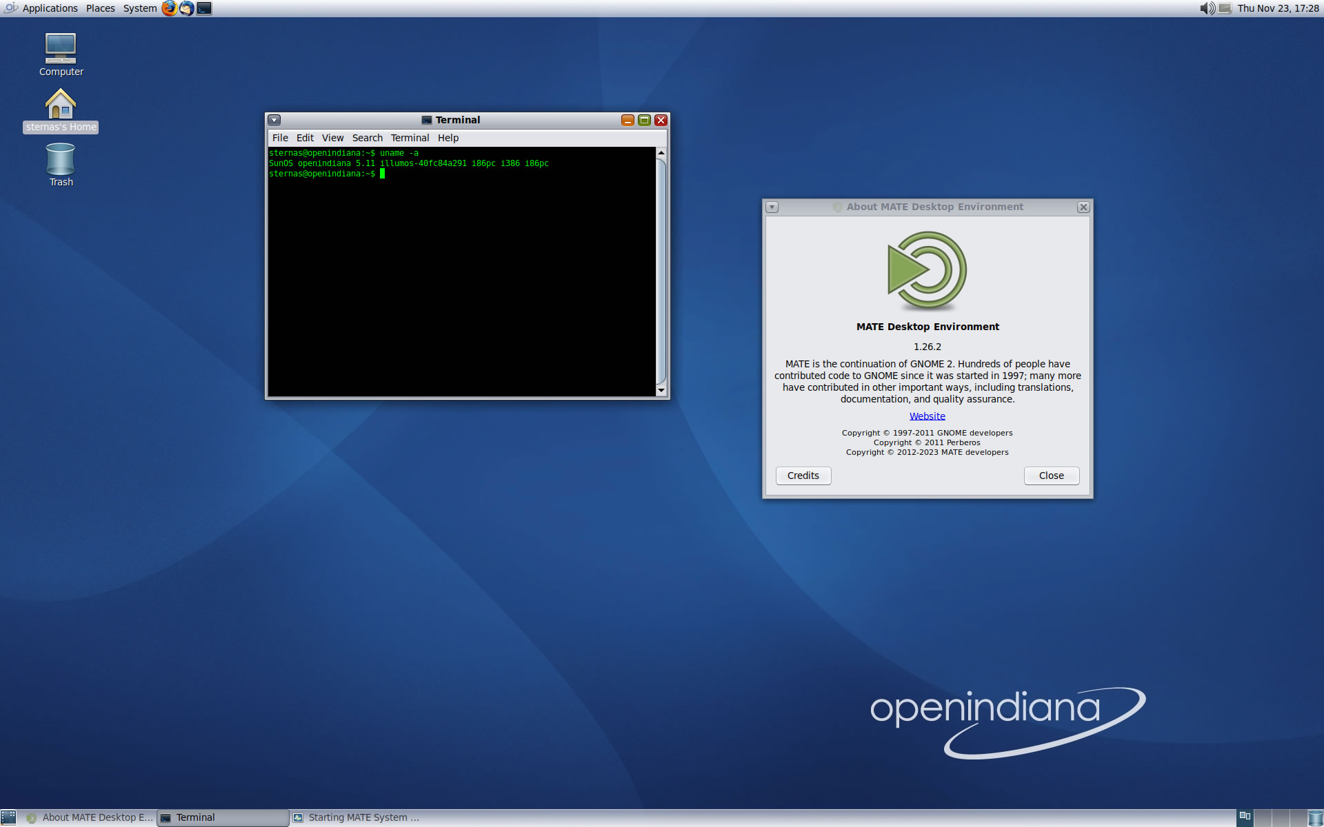
Task: Click the Close button in About dialog
Action: tap(1052, 476)
